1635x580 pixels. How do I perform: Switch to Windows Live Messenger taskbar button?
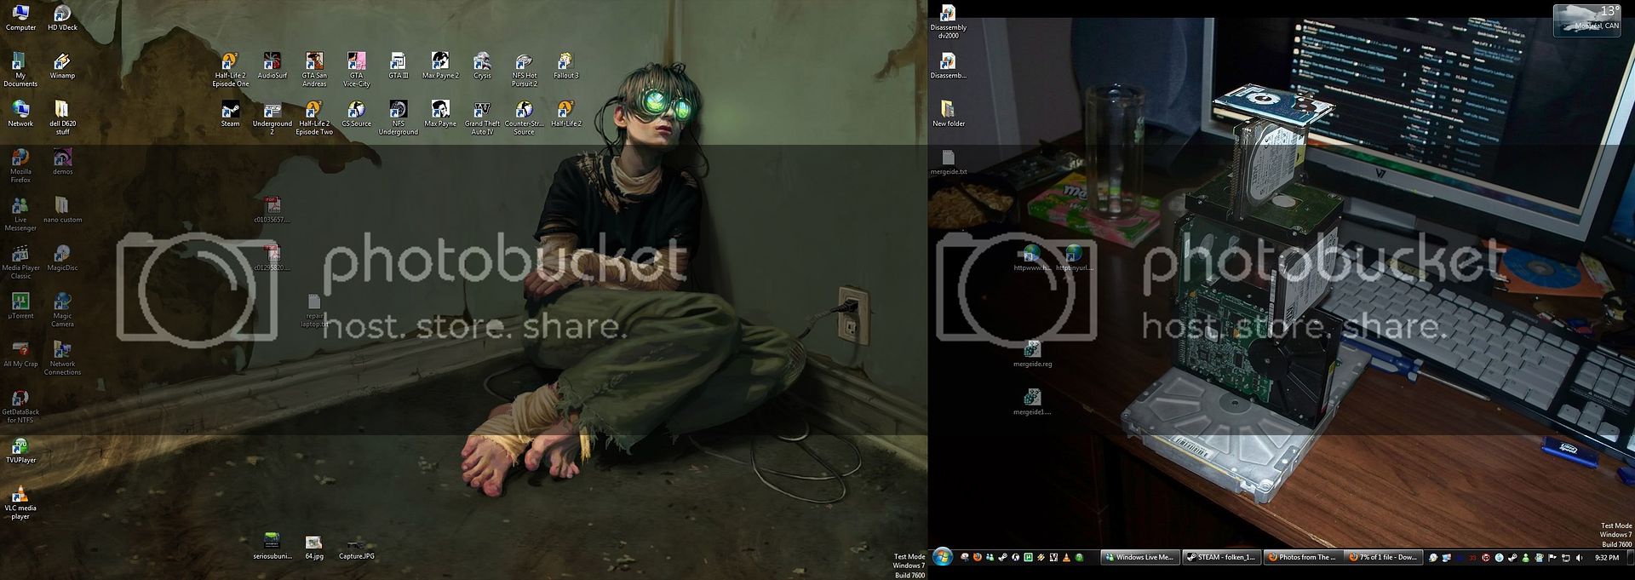pyautogui.click(x=1139, y=557)
